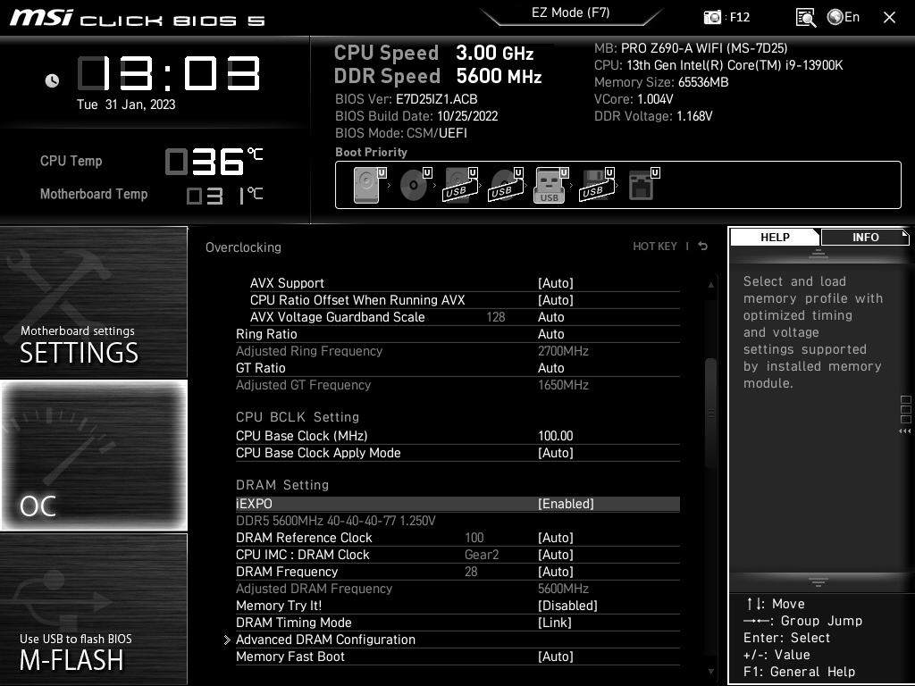Click the clock icon beside the time

click(52, 80)
